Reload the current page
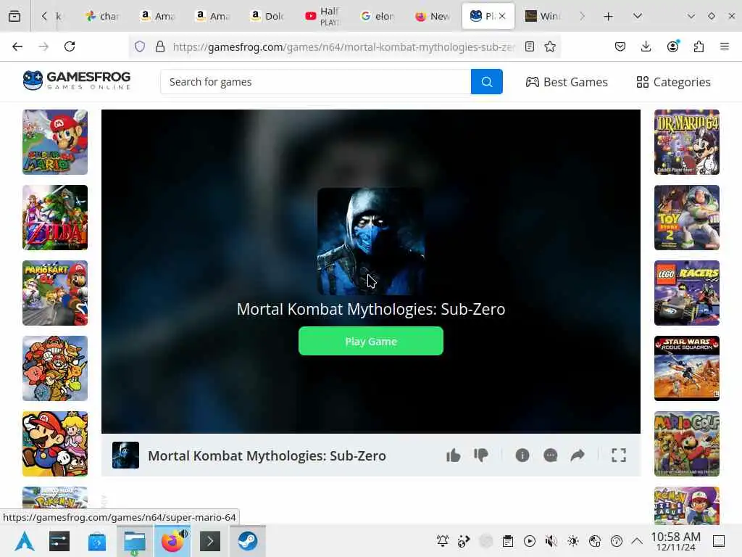The width and height of the screenshot is (742, 557). coord(70,46)
